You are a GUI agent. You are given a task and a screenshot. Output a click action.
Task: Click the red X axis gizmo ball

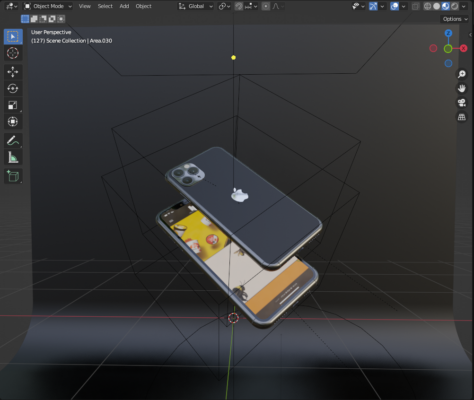(464, 48)
